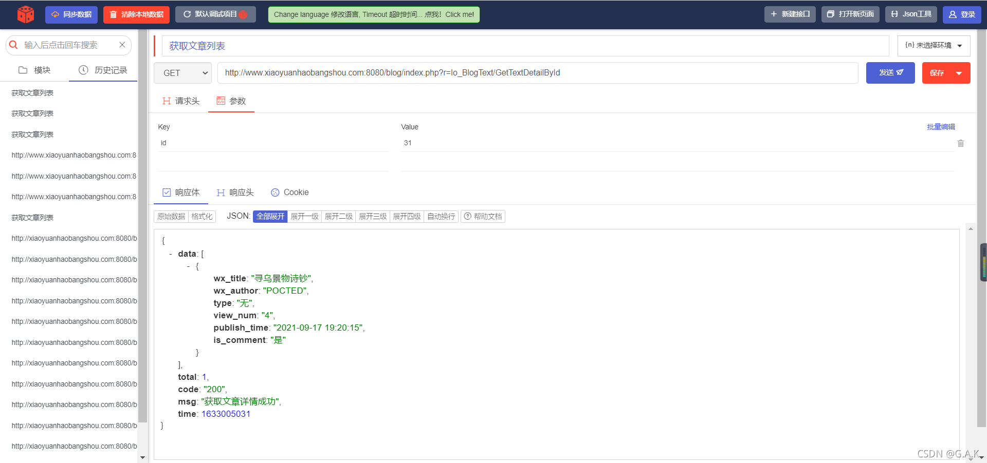The height and width of the screenshot is (463, 987).
Task: Click the msg value 获取文章详情成功
Action: 240,402
